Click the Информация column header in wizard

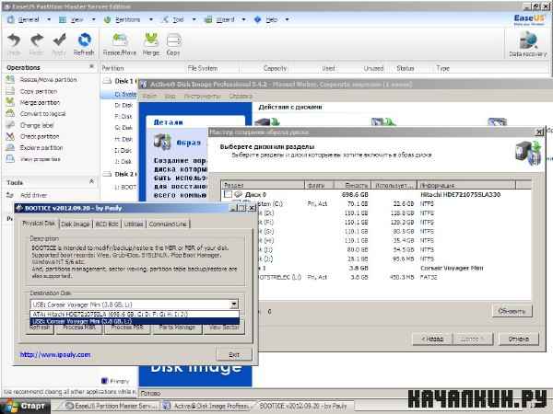pyautogui.click(x=466, y=185)
